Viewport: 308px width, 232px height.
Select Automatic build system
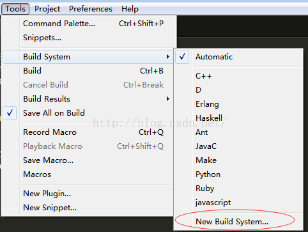pos(238,57)
